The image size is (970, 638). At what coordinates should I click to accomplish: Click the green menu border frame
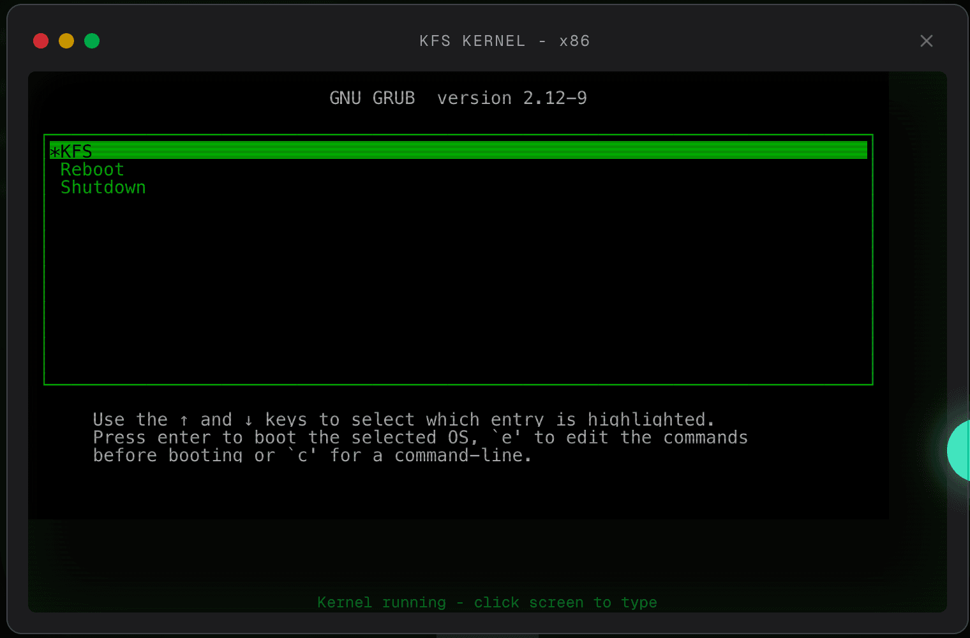pyautogui.click(x=458, y=383)
